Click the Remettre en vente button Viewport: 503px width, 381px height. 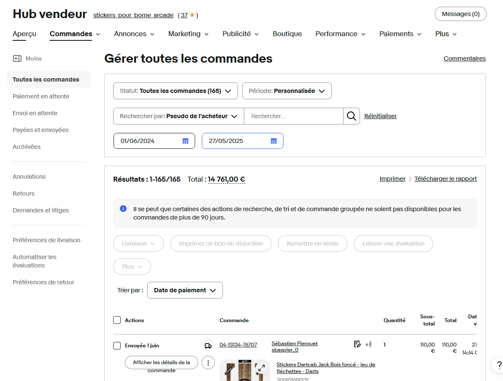click(x=312, y=243)
